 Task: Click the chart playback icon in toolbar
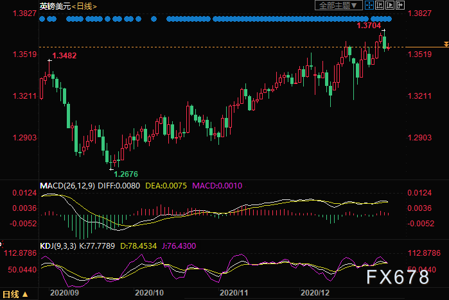pyautogui.click(x=390, y=6)
